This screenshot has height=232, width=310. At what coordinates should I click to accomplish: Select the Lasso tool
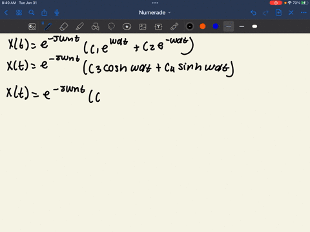point(111,26)
